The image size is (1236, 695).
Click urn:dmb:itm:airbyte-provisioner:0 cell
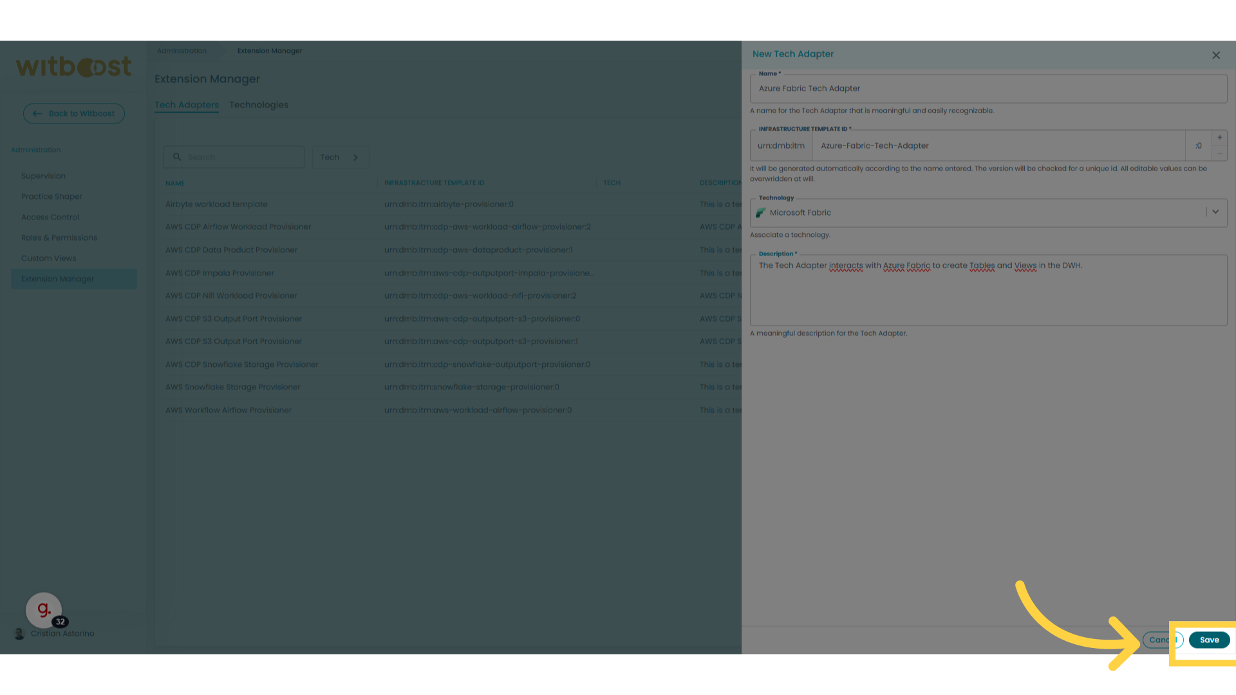click(x=449, y=205)
